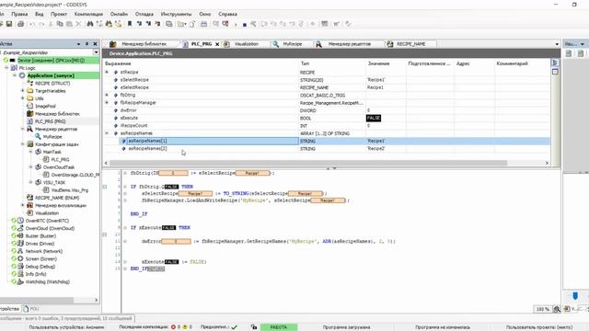Click the Undo toolbar icon
Screen dimensions: 589x331
pos(32,24)
